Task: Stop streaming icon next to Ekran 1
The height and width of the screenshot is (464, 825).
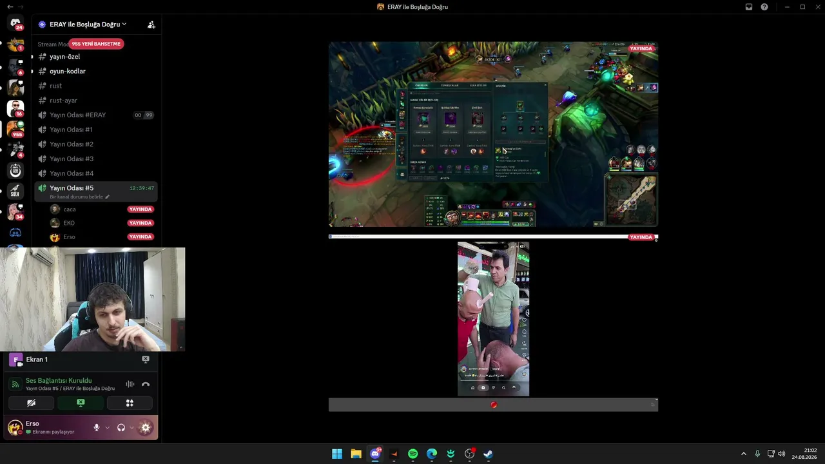Action: (146, 360)
